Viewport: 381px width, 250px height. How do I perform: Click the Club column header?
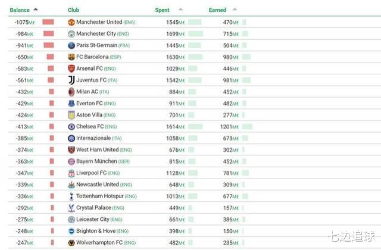73,10
